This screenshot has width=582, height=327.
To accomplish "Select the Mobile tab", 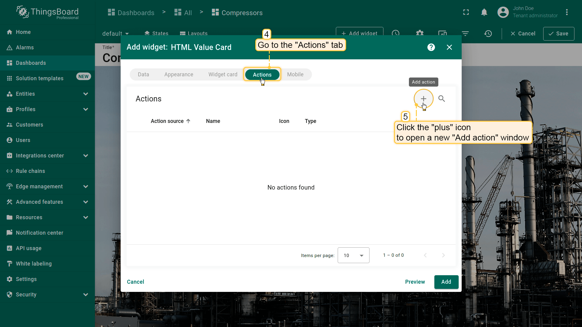I will (295, 74).
